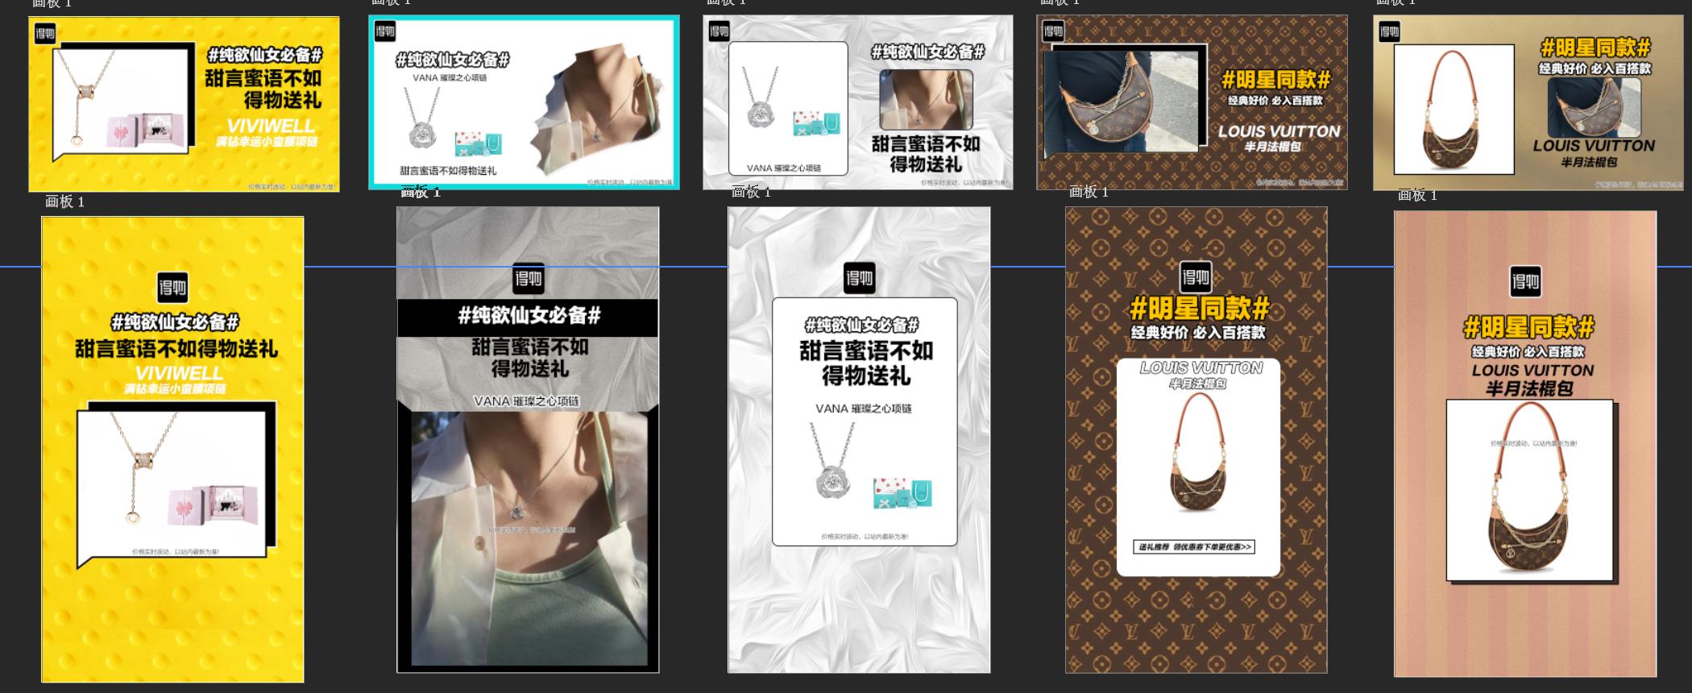Click the bag image in brown LV portrait artboard
Image resolution: width=1692 pixels, height=693 pixels.
click(x=1200, y=454)
